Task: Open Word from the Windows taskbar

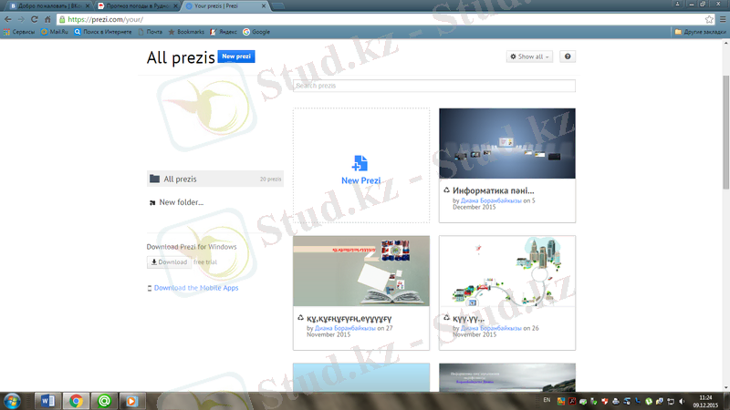Action: [x=49, y=400]
